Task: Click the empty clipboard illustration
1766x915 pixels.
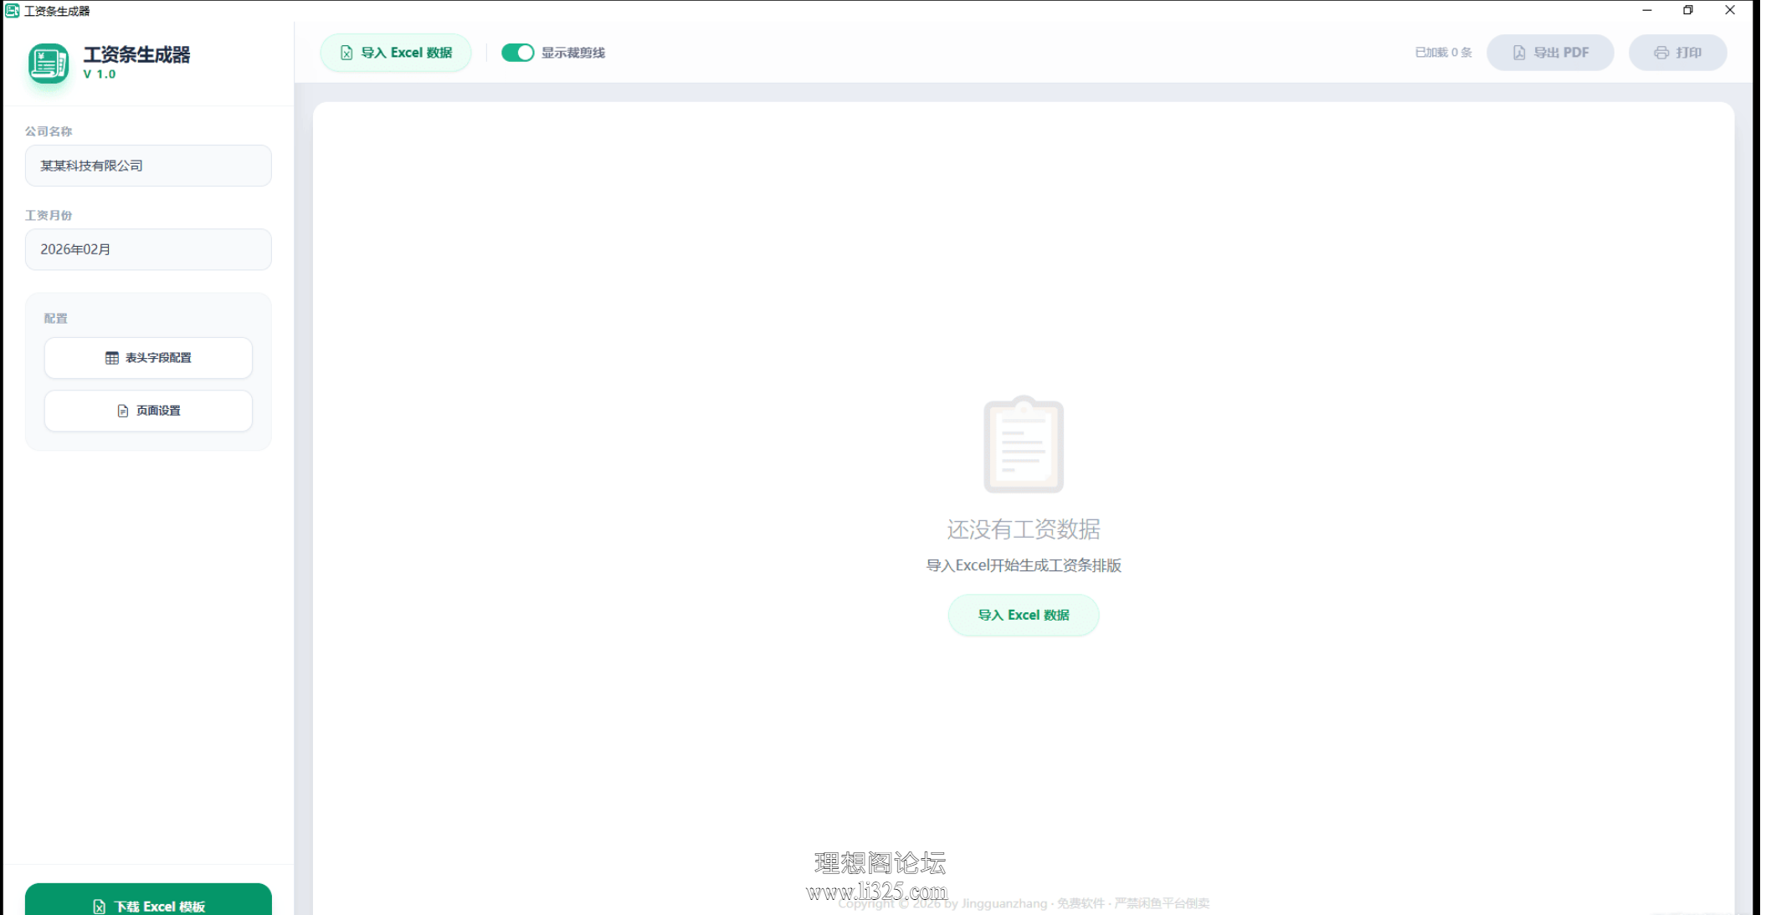Action: pos(1023,444)
